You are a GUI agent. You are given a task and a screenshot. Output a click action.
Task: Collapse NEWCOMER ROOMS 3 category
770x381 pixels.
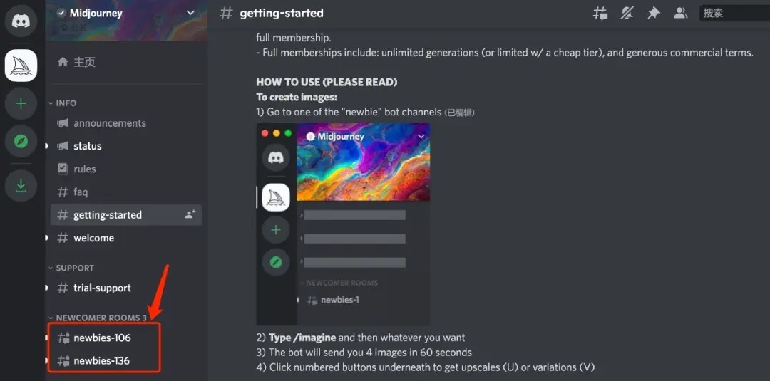pos(98,318)
